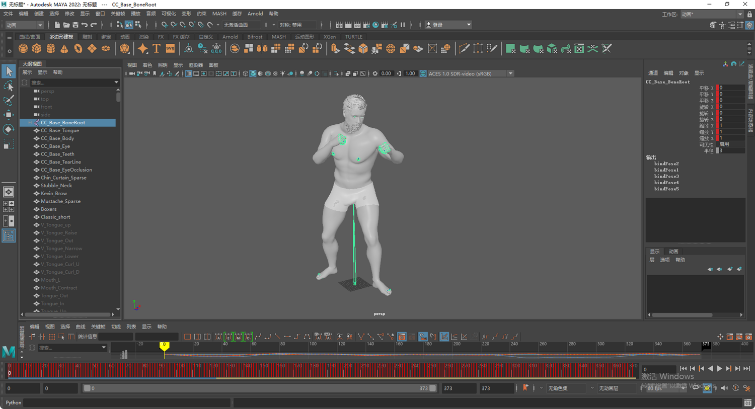Open the fps playback speed dropdown
The width and height of the screenshot is (755, 409).
[665, 388]
